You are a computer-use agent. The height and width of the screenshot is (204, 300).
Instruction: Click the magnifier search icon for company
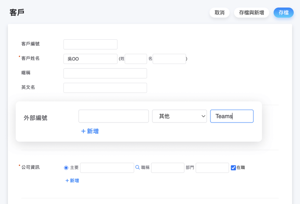point(138,168)
